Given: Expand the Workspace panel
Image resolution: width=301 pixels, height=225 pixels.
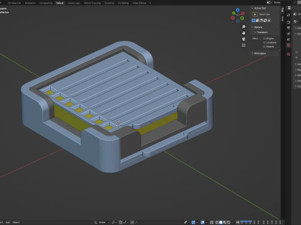Looking at the screenshot, I should click(252, 53).
